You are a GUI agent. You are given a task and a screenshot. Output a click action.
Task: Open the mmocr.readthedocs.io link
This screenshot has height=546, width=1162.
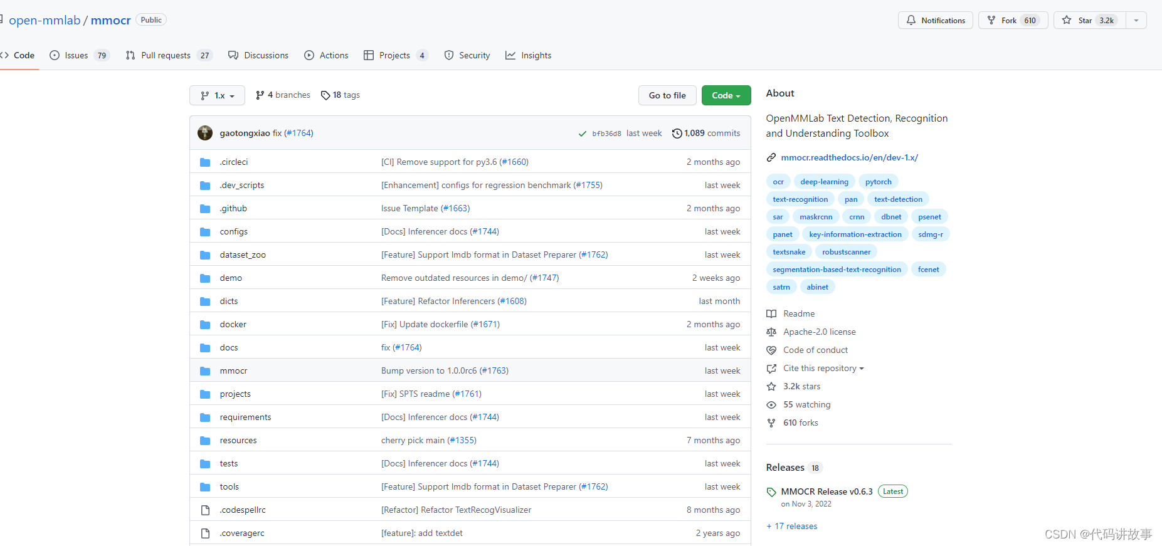pyautogui.click(x=850, y=157)
